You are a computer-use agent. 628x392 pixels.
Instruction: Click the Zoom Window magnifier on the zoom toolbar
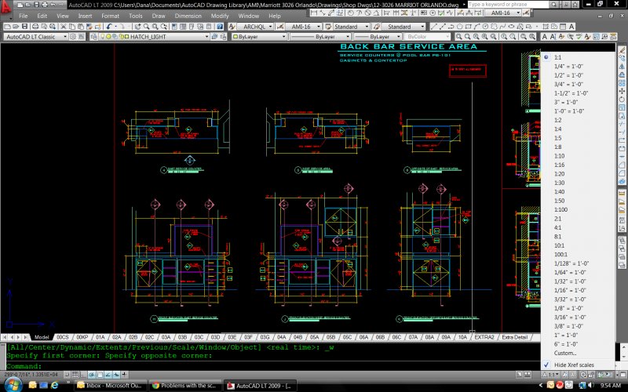click(x=458, y=37)
